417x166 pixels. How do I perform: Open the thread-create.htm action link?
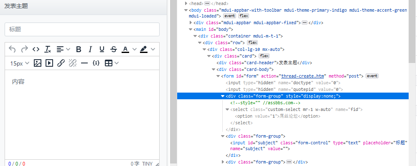pos(303,76)
